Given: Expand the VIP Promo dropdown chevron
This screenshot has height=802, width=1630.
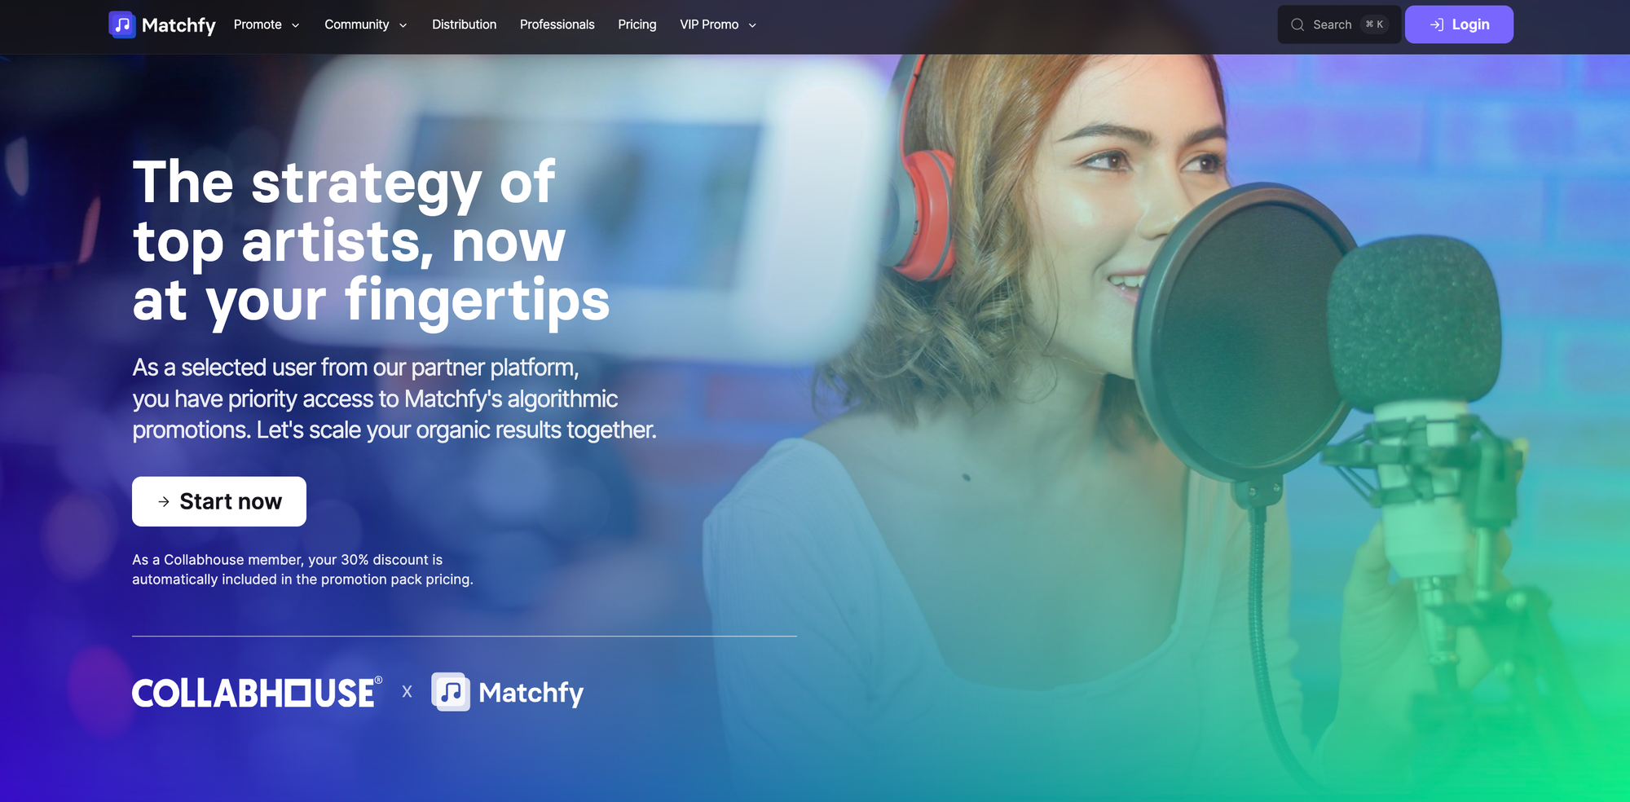Looking at the screenshot, I should [x=752, y=25].
